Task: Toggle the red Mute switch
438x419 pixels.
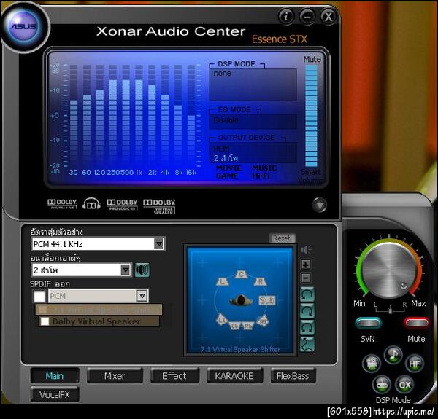Action: [x=416, y=323]
